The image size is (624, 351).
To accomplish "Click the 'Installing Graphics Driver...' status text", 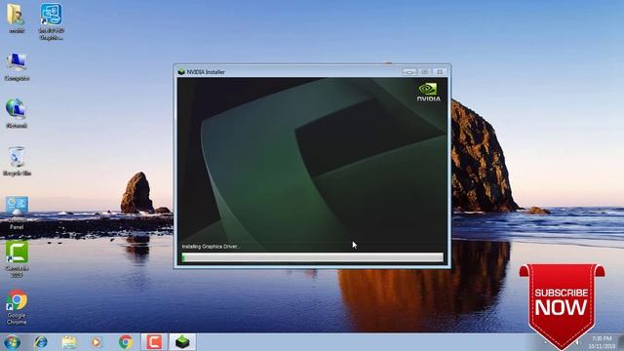I will pyautogui.click(x=211, y=247).
